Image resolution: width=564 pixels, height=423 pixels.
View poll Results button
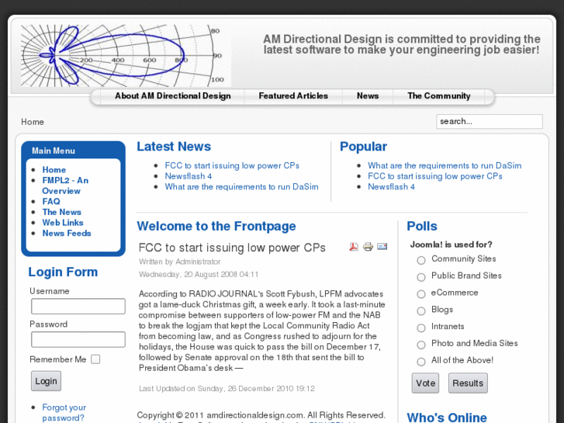click(468, 383)
